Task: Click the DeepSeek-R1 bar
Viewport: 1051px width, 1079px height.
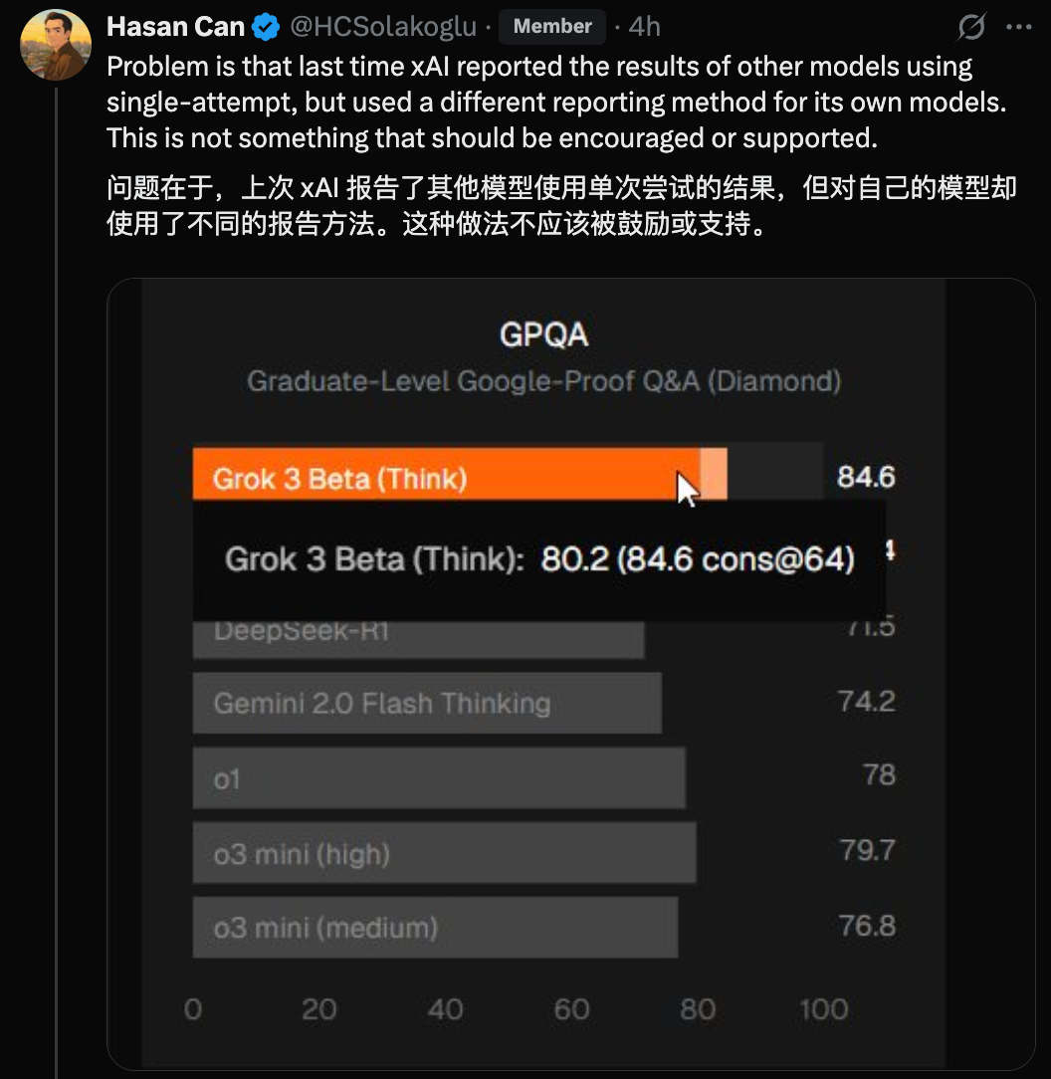Action: click(x=418, y=640)
